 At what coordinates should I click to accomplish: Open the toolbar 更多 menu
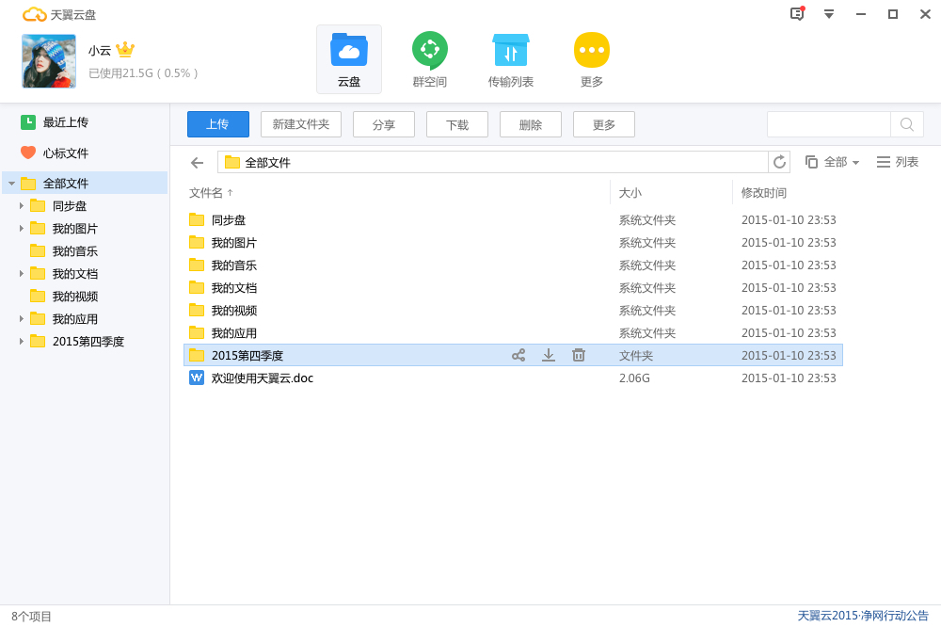pos(603,123)
